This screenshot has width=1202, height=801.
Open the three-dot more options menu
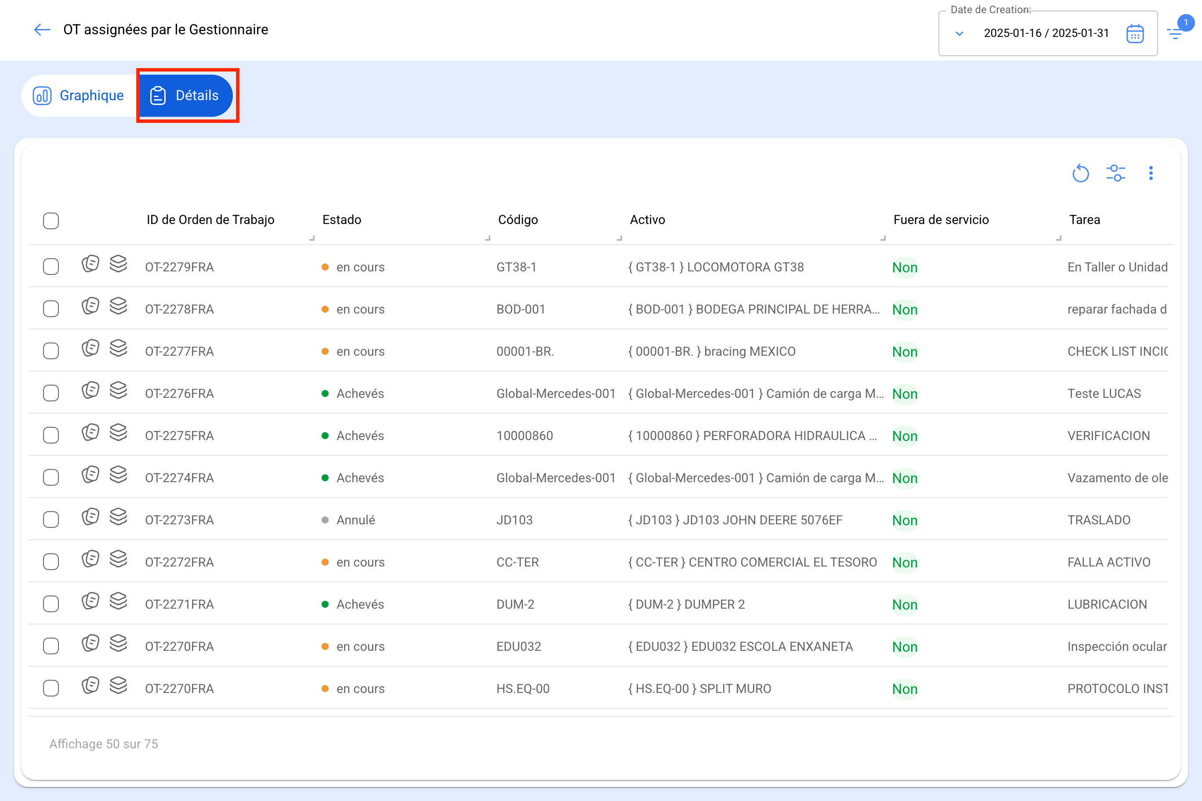pos(1151,173)
